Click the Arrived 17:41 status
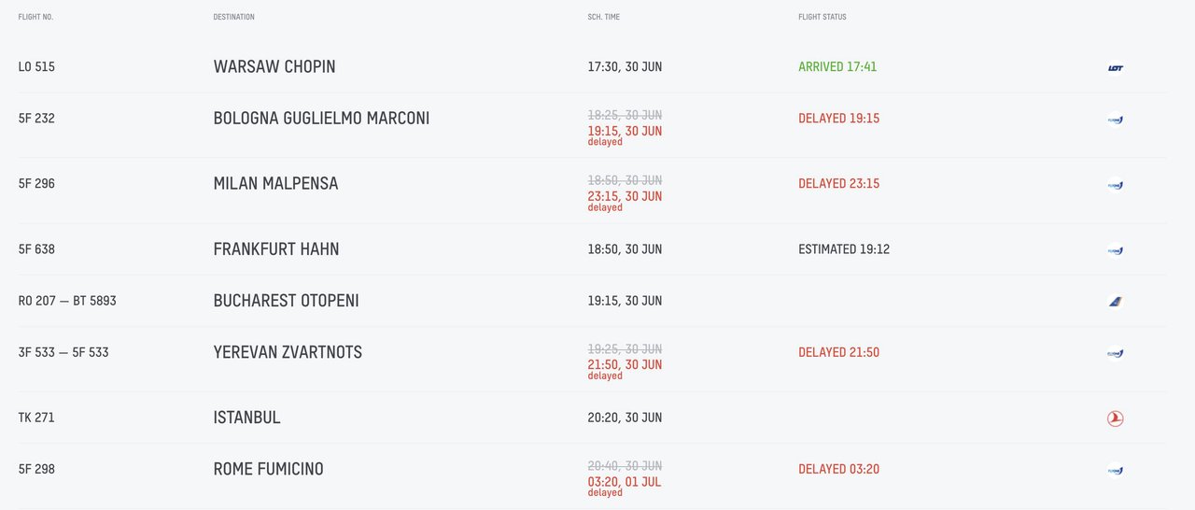Viewport: 1195px width, 510px height. point(837,67)
